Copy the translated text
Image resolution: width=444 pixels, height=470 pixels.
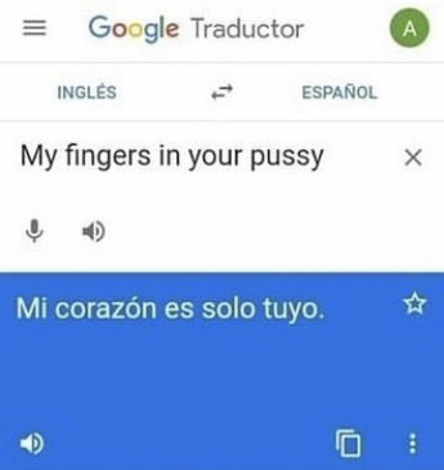tap(348, 443)
